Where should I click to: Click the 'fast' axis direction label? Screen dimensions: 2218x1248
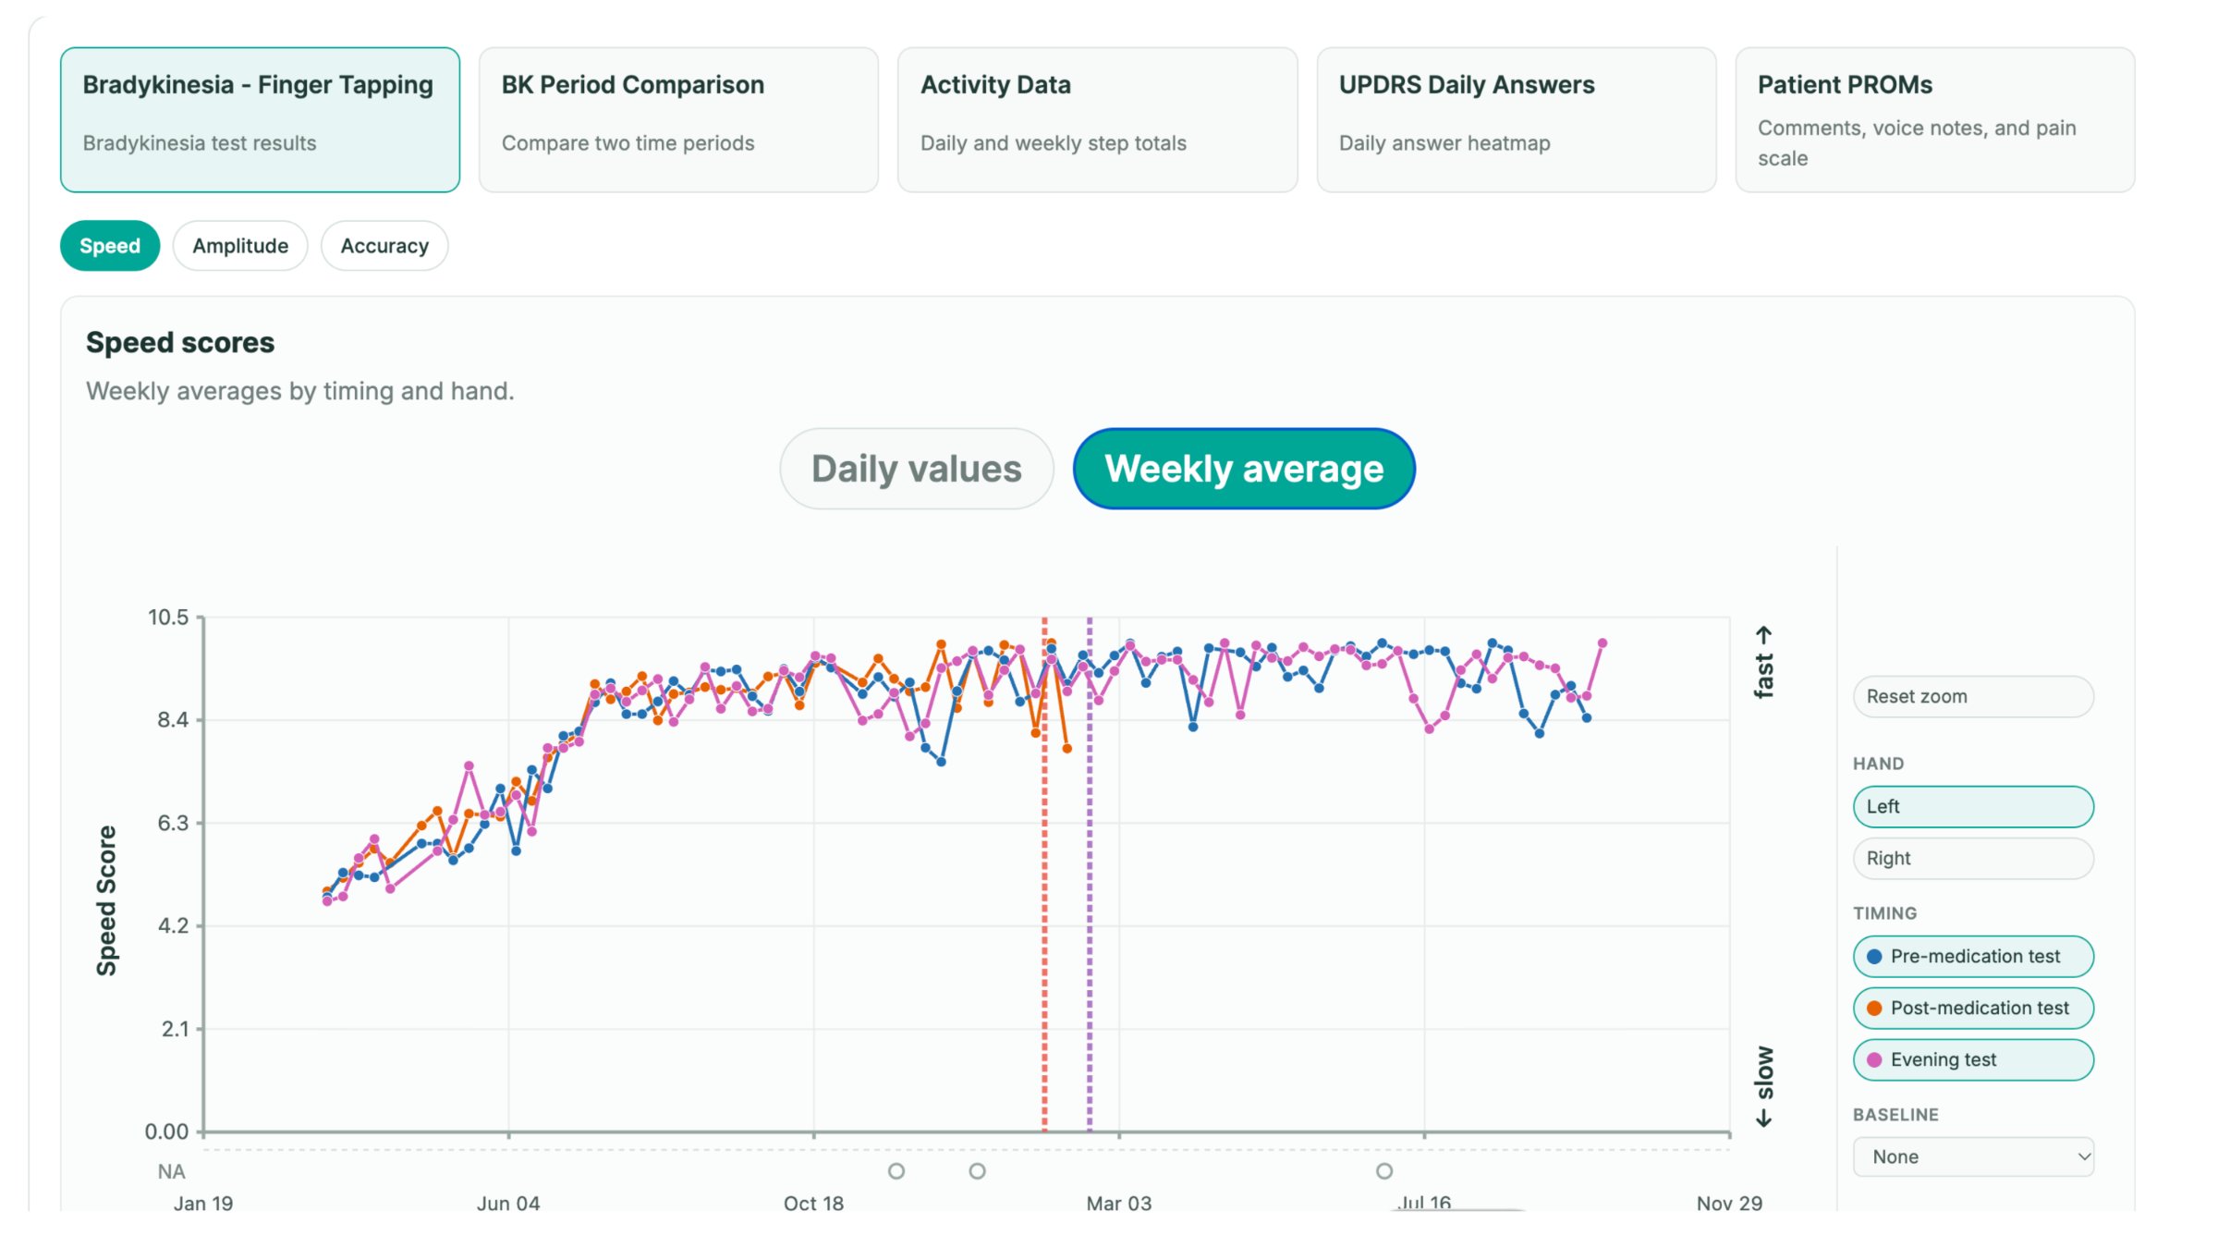click(x=1763, y=662)
